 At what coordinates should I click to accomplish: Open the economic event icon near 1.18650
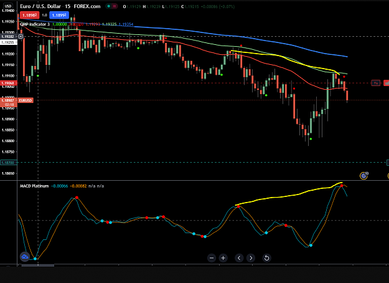click(363, 176)
